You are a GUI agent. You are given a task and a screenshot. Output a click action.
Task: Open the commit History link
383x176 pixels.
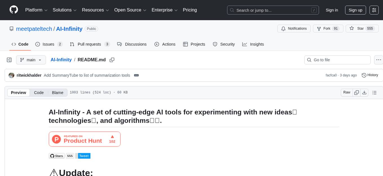point(370,75)
